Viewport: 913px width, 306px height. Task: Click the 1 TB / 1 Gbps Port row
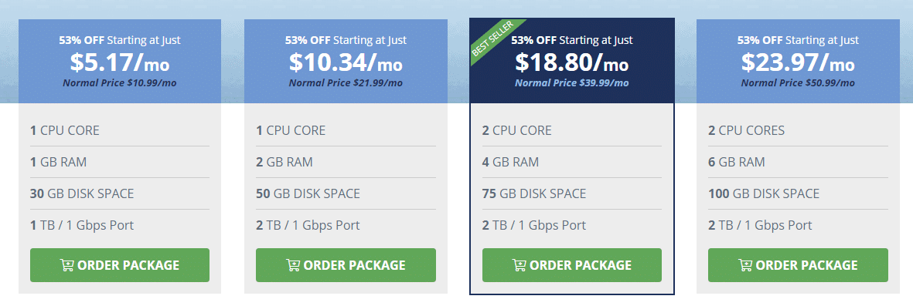pos(120,225)
